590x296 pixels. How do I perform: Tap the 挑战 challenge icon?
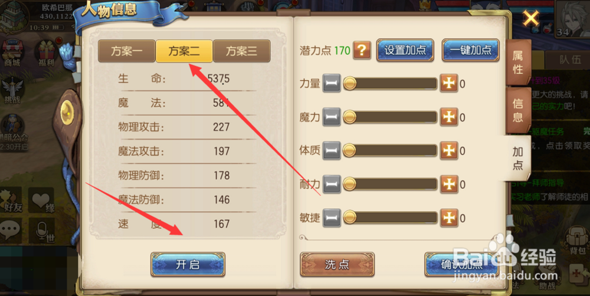tap(12, 90)
